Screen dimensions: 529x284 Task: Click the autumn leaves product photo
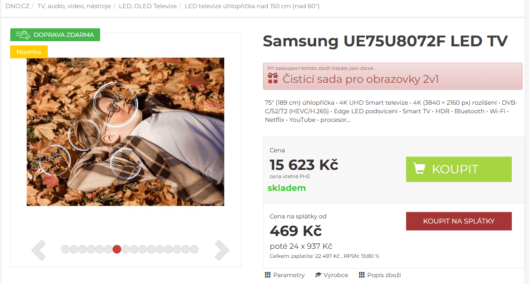(x=125, y=132)
